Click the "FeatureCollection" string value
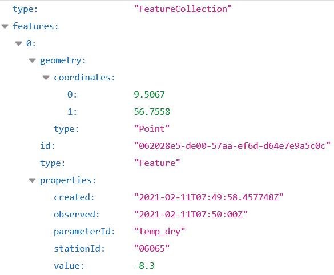 [183, 9]
